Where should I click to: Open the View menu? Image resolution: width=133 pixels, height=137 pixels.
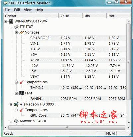(x=28, y=10)
